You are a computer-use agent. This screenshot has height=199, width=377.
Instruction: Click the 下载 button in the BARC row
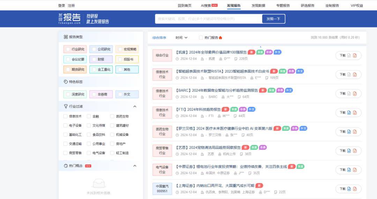coord(348,94)
